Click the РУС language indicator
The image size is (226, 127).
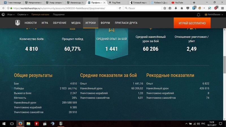point(203,124)
